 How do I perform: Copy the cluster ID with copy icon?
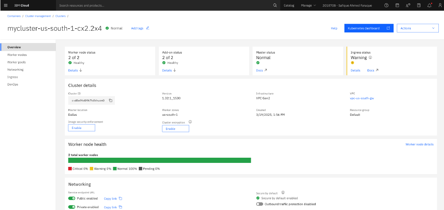pos(111,100)
